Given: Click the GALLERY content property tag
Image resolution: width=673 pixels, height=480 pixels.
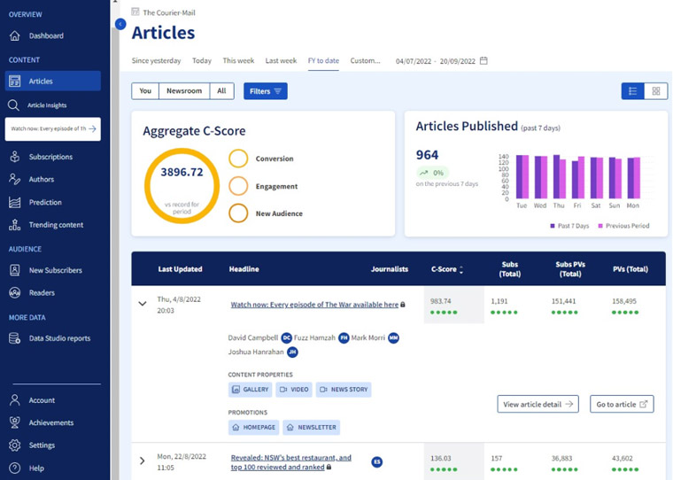Looking at the screenshot, I should 251,390.
